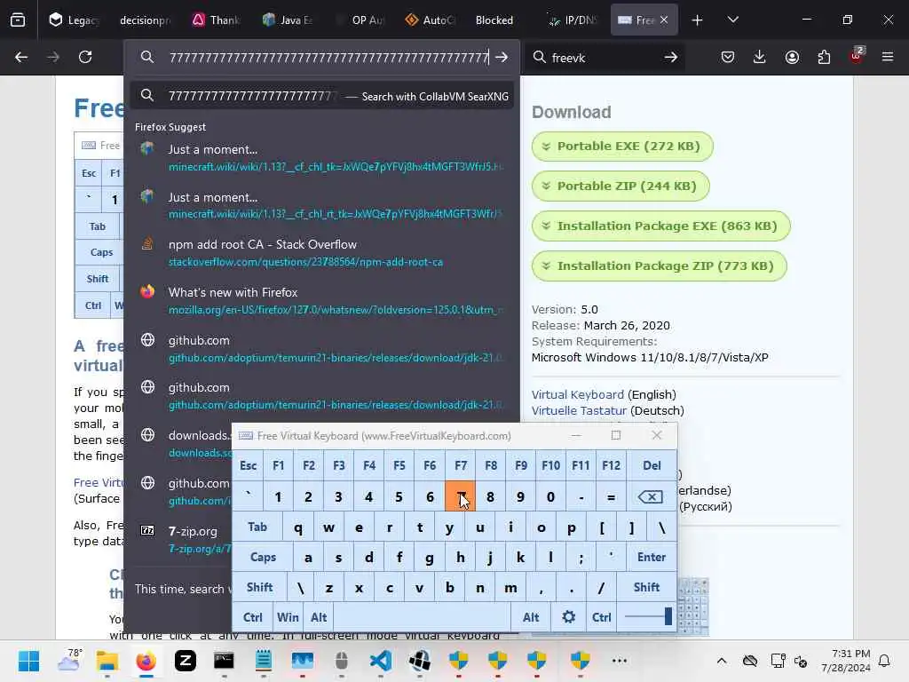
Task: Expand the list all tabs chevron
Action: (732, 20)
